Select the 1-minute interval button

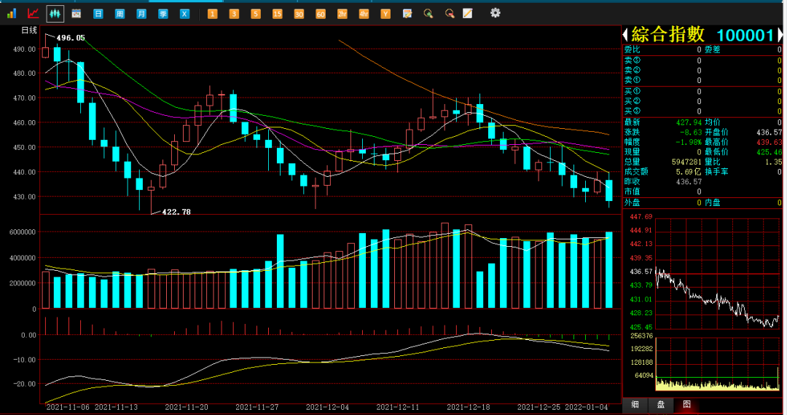click(212, 14)
